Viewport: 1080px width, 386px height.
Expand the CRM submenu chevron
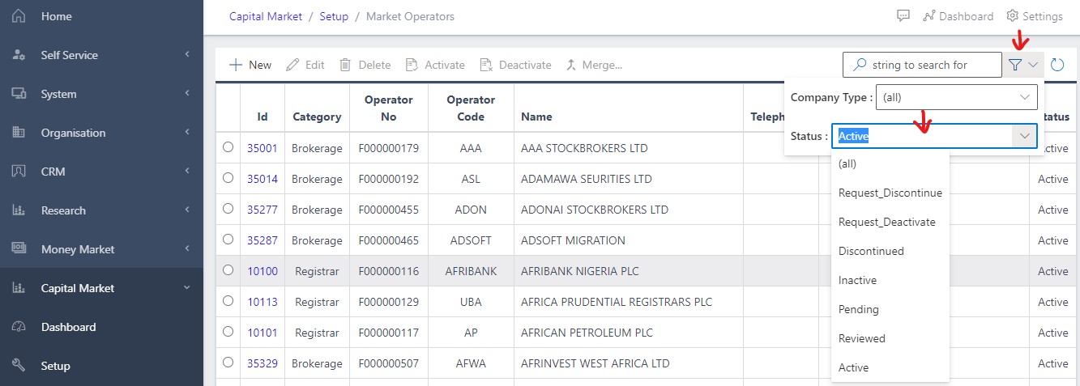pos(187,172)
